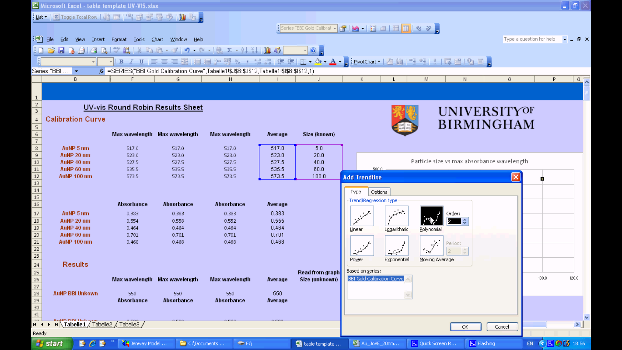Click the Save icon in toolbar
Screen dimensions: 622x350
coord(61,51)
